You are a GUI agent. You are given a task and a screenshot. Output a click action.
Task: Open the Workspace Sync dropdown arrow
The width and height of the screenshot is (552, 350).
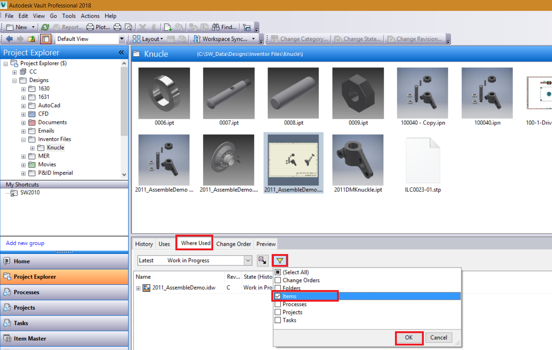pos(253,39)
